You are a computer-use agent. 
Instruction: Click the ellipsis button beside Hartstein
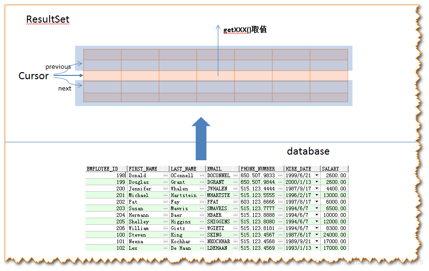[x=202, y=195]
